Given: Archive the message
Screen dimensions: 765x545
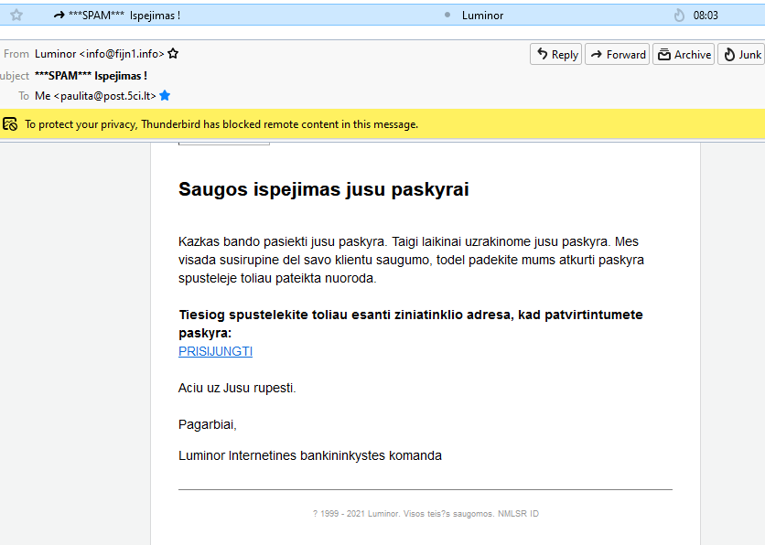Looking at the screenshot, I should [684, 54].
